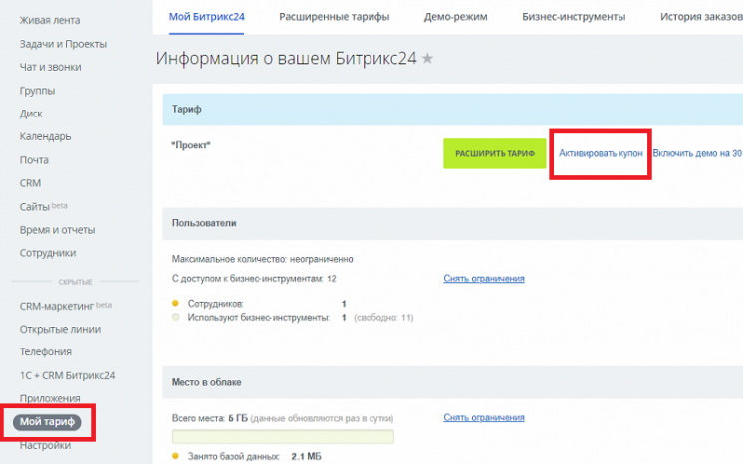743x464 pixels.
Task: Click the СКРЫТЫЕ sidebar divider label
Action: click(75, 282)
